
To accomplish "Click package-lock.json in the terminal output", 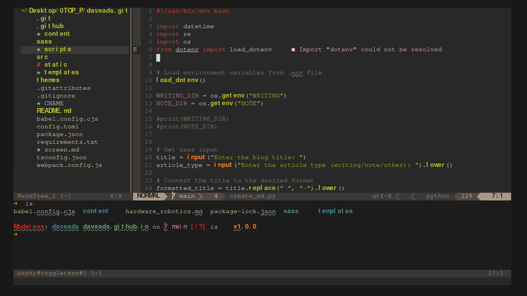I will click(x=243, y=211).
